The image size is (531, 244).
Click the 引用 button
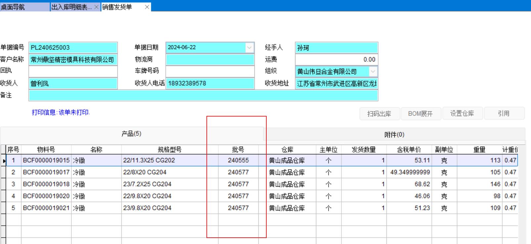[504, 114]
